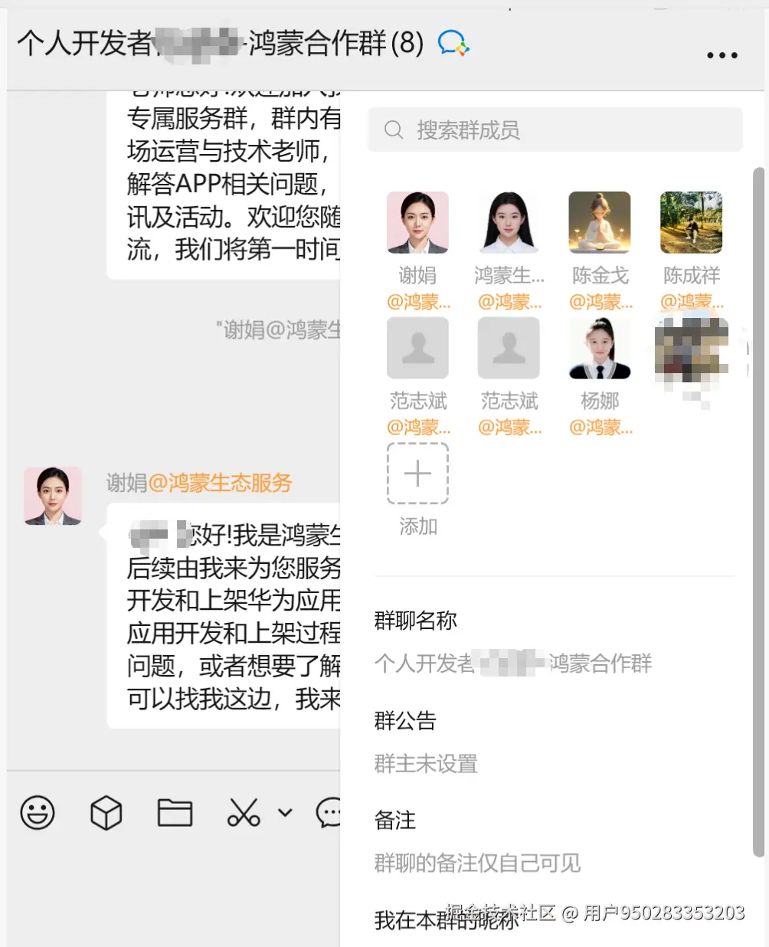This screenshot has height=947, width=769.
Task: Click 谢娟's avatar in chat message
Action: tap(53, 496)
